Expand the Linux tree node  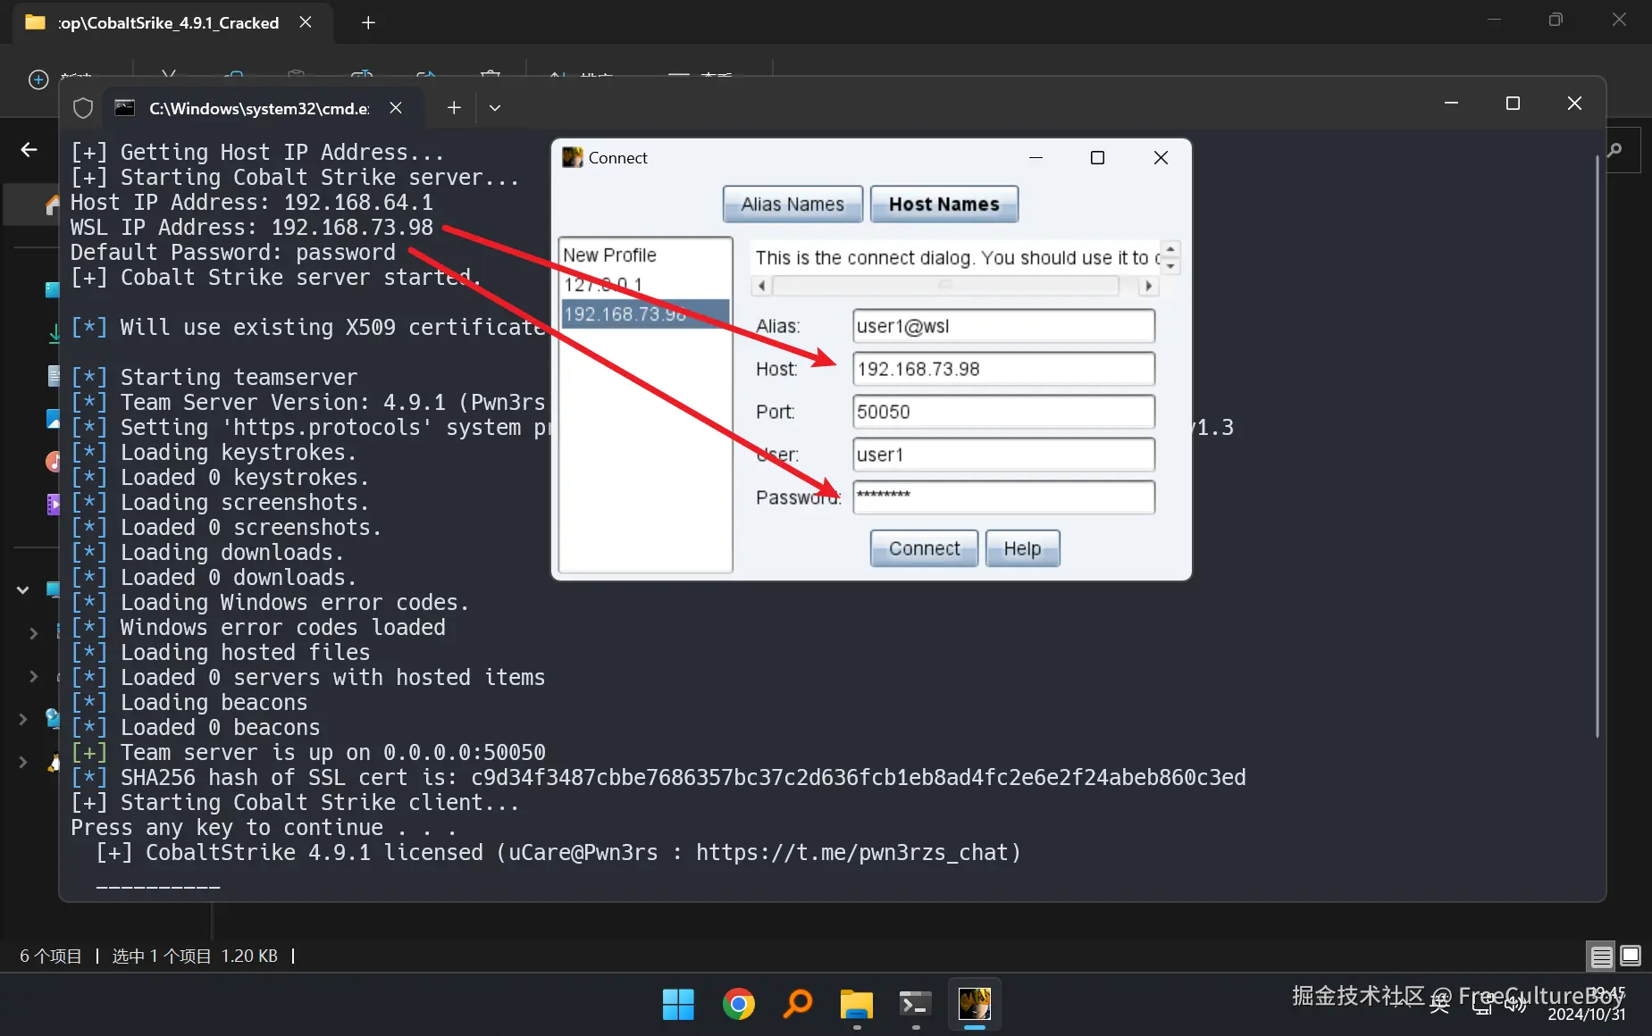[x=23, y=762]
